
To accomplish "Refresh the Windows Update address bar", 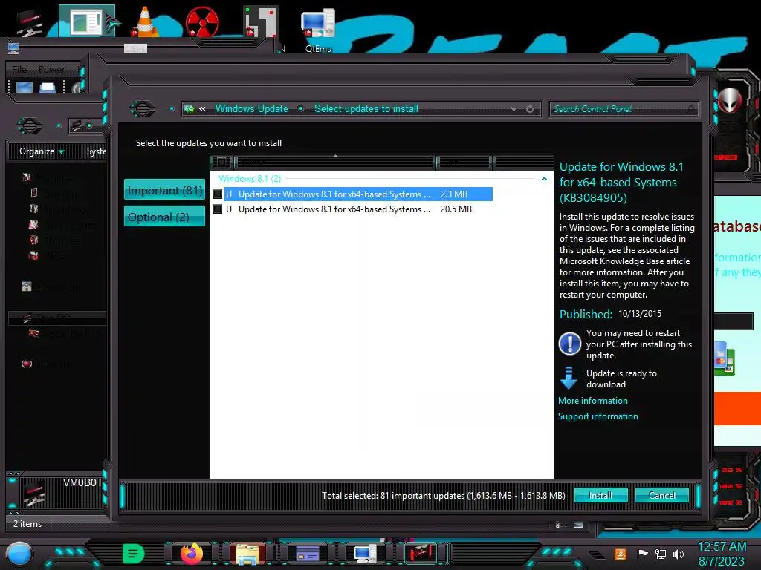I will pyautogui.click(x=530, y=109).
